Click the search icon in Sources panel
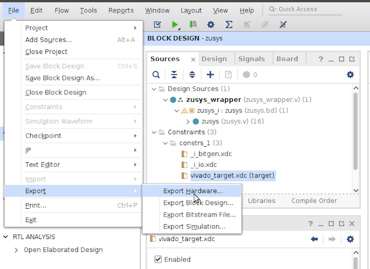370x269 pixels. 156,74
